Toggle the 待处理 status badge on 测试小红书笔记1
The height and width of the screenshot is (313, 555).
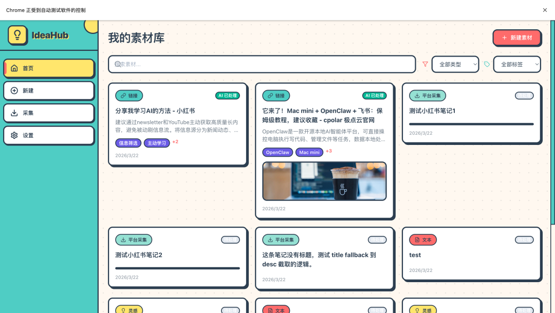pyautogui.click(x=525, y=96)
